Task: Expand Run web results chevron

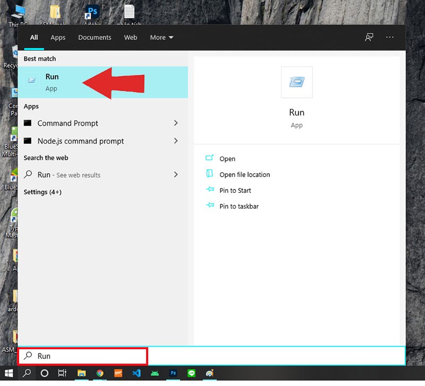Action: point(176,175)
